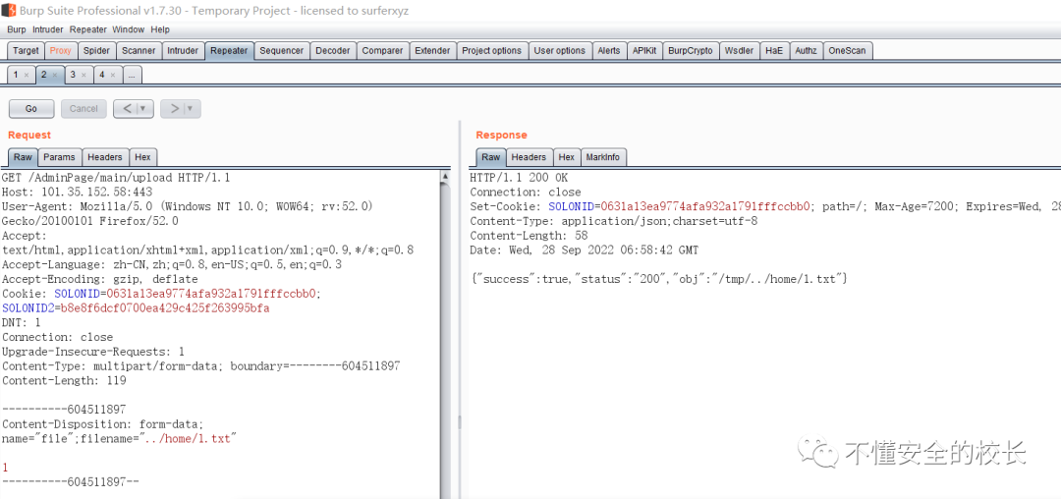1061x499 pixels.
Task: Open the HaE extension tab
Action: coord(774,51)
